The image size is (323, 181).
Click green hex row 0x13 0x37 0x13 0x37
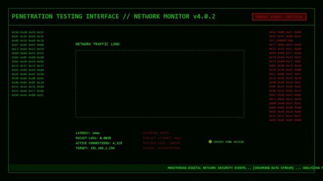point(28,66)
